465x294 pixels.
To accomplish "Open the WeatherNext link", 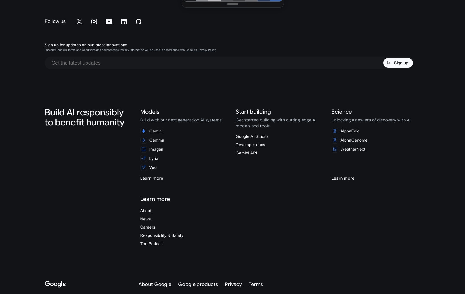I will [353, 149].
